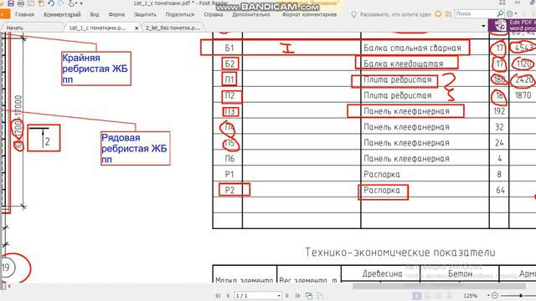Click the heart favorites icon

click(x=438, y=14)
